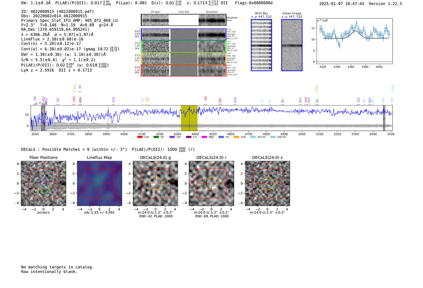
Task: Click the DECaLS Possible Matches = 0 heading
Action: [x=74, y=149]
